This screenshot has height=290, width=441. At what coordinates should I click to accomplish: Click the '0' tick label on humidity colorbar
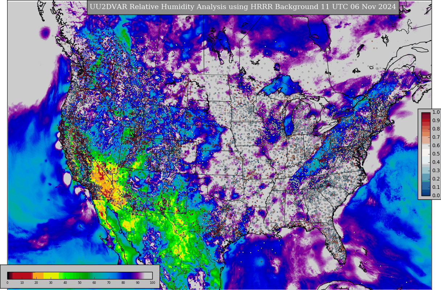(7, 283)
